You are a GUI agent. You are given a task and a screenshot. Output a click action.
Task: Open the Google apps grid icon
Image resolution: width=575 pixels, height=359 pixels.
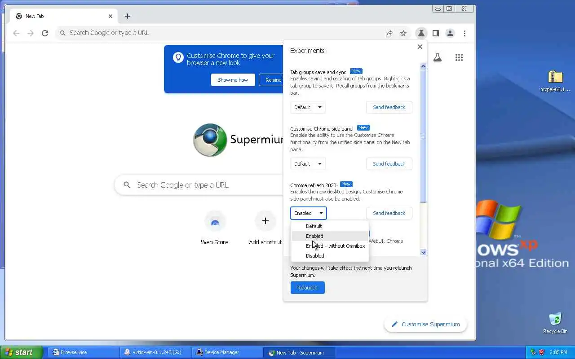tap(459, 57)
